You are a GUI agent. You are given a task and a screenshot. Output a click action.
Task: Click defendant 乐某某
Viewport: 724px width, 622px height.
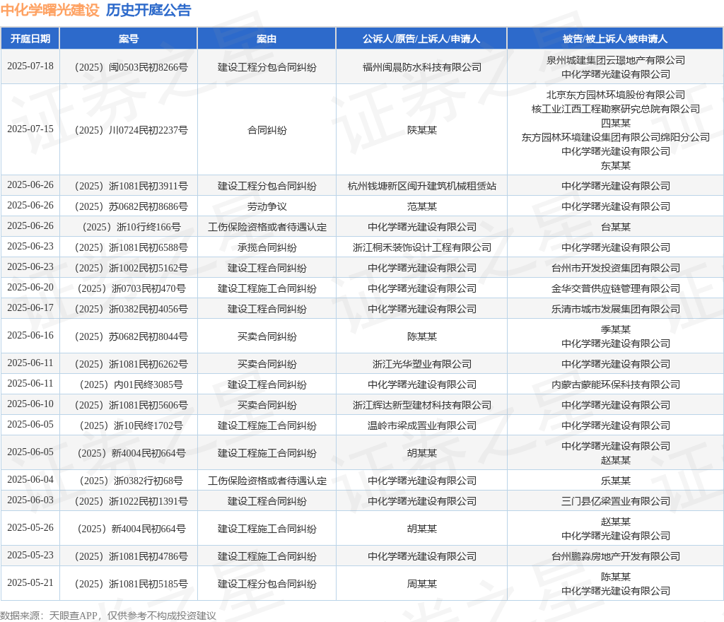pyautogui.click(x=616, y=481)
